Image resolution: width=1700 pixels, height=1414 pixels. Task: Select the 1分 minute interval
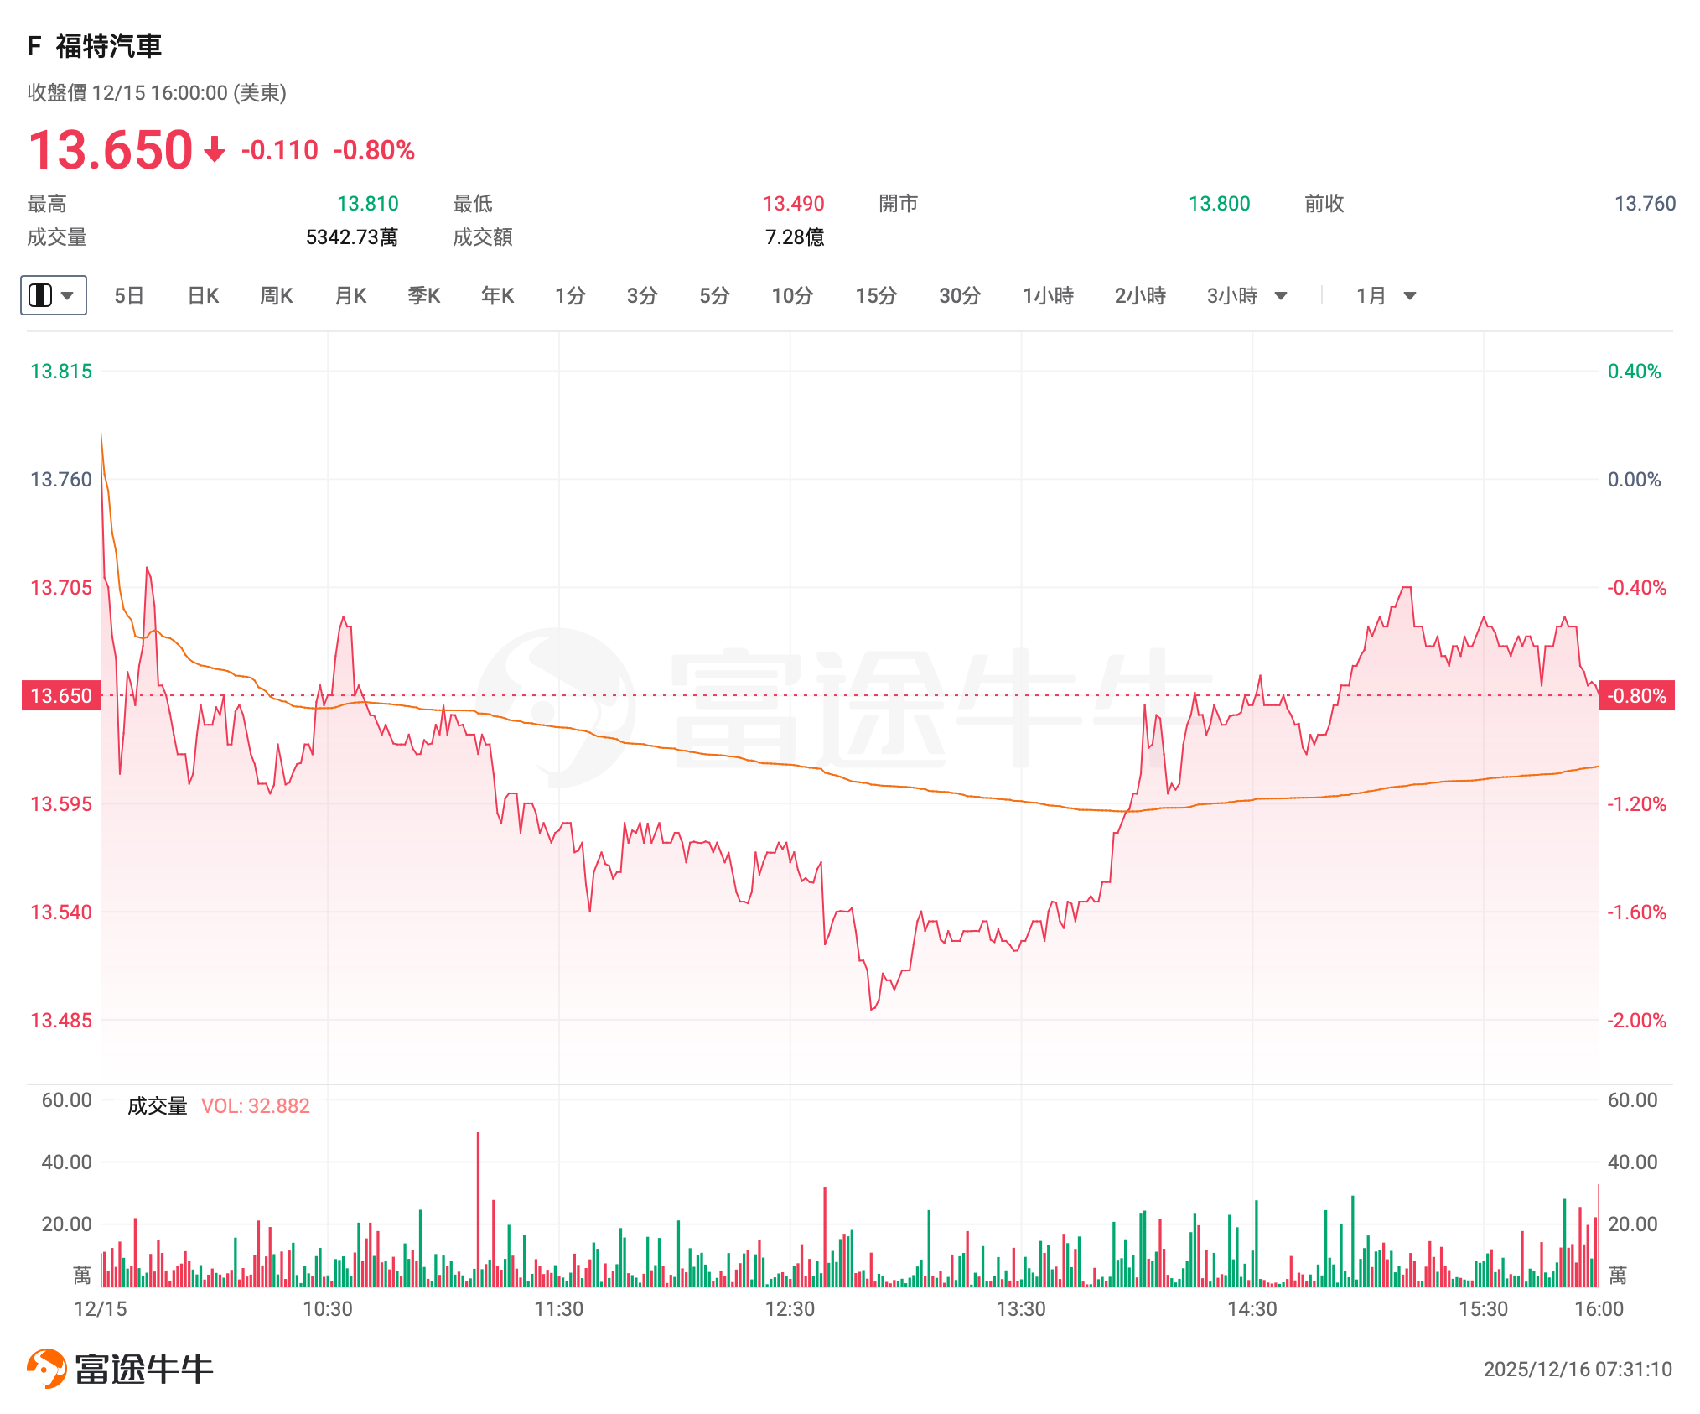coord(570,296)
